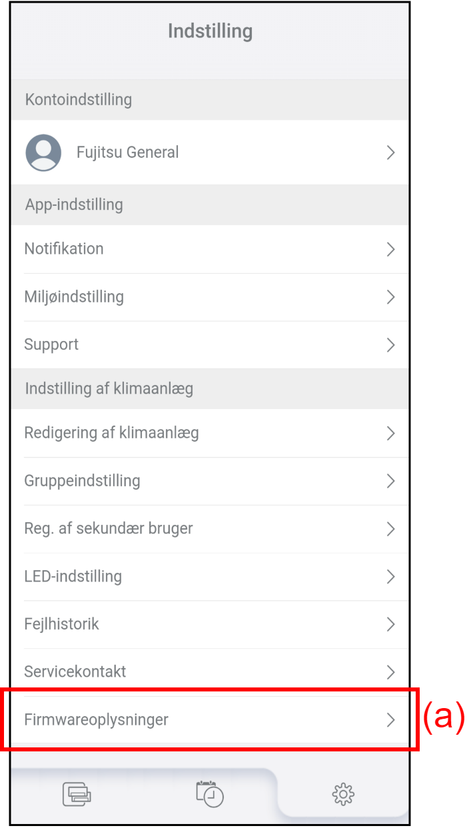Select the Fujitsu General account name

click(128, 153)
